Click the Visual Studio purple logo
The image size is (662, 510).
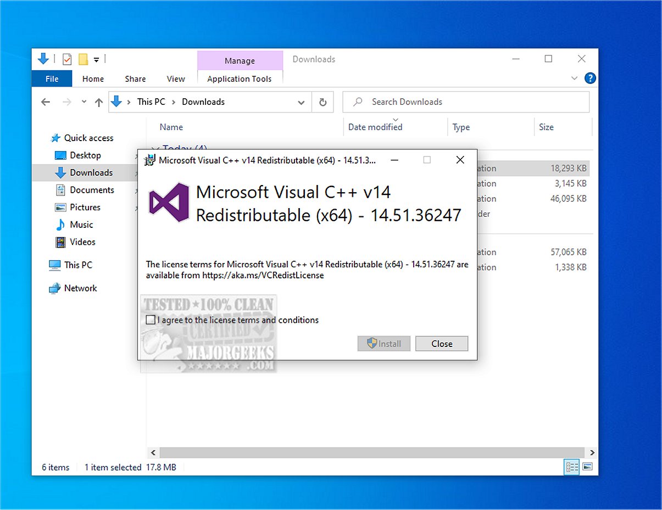click(169, 203)
